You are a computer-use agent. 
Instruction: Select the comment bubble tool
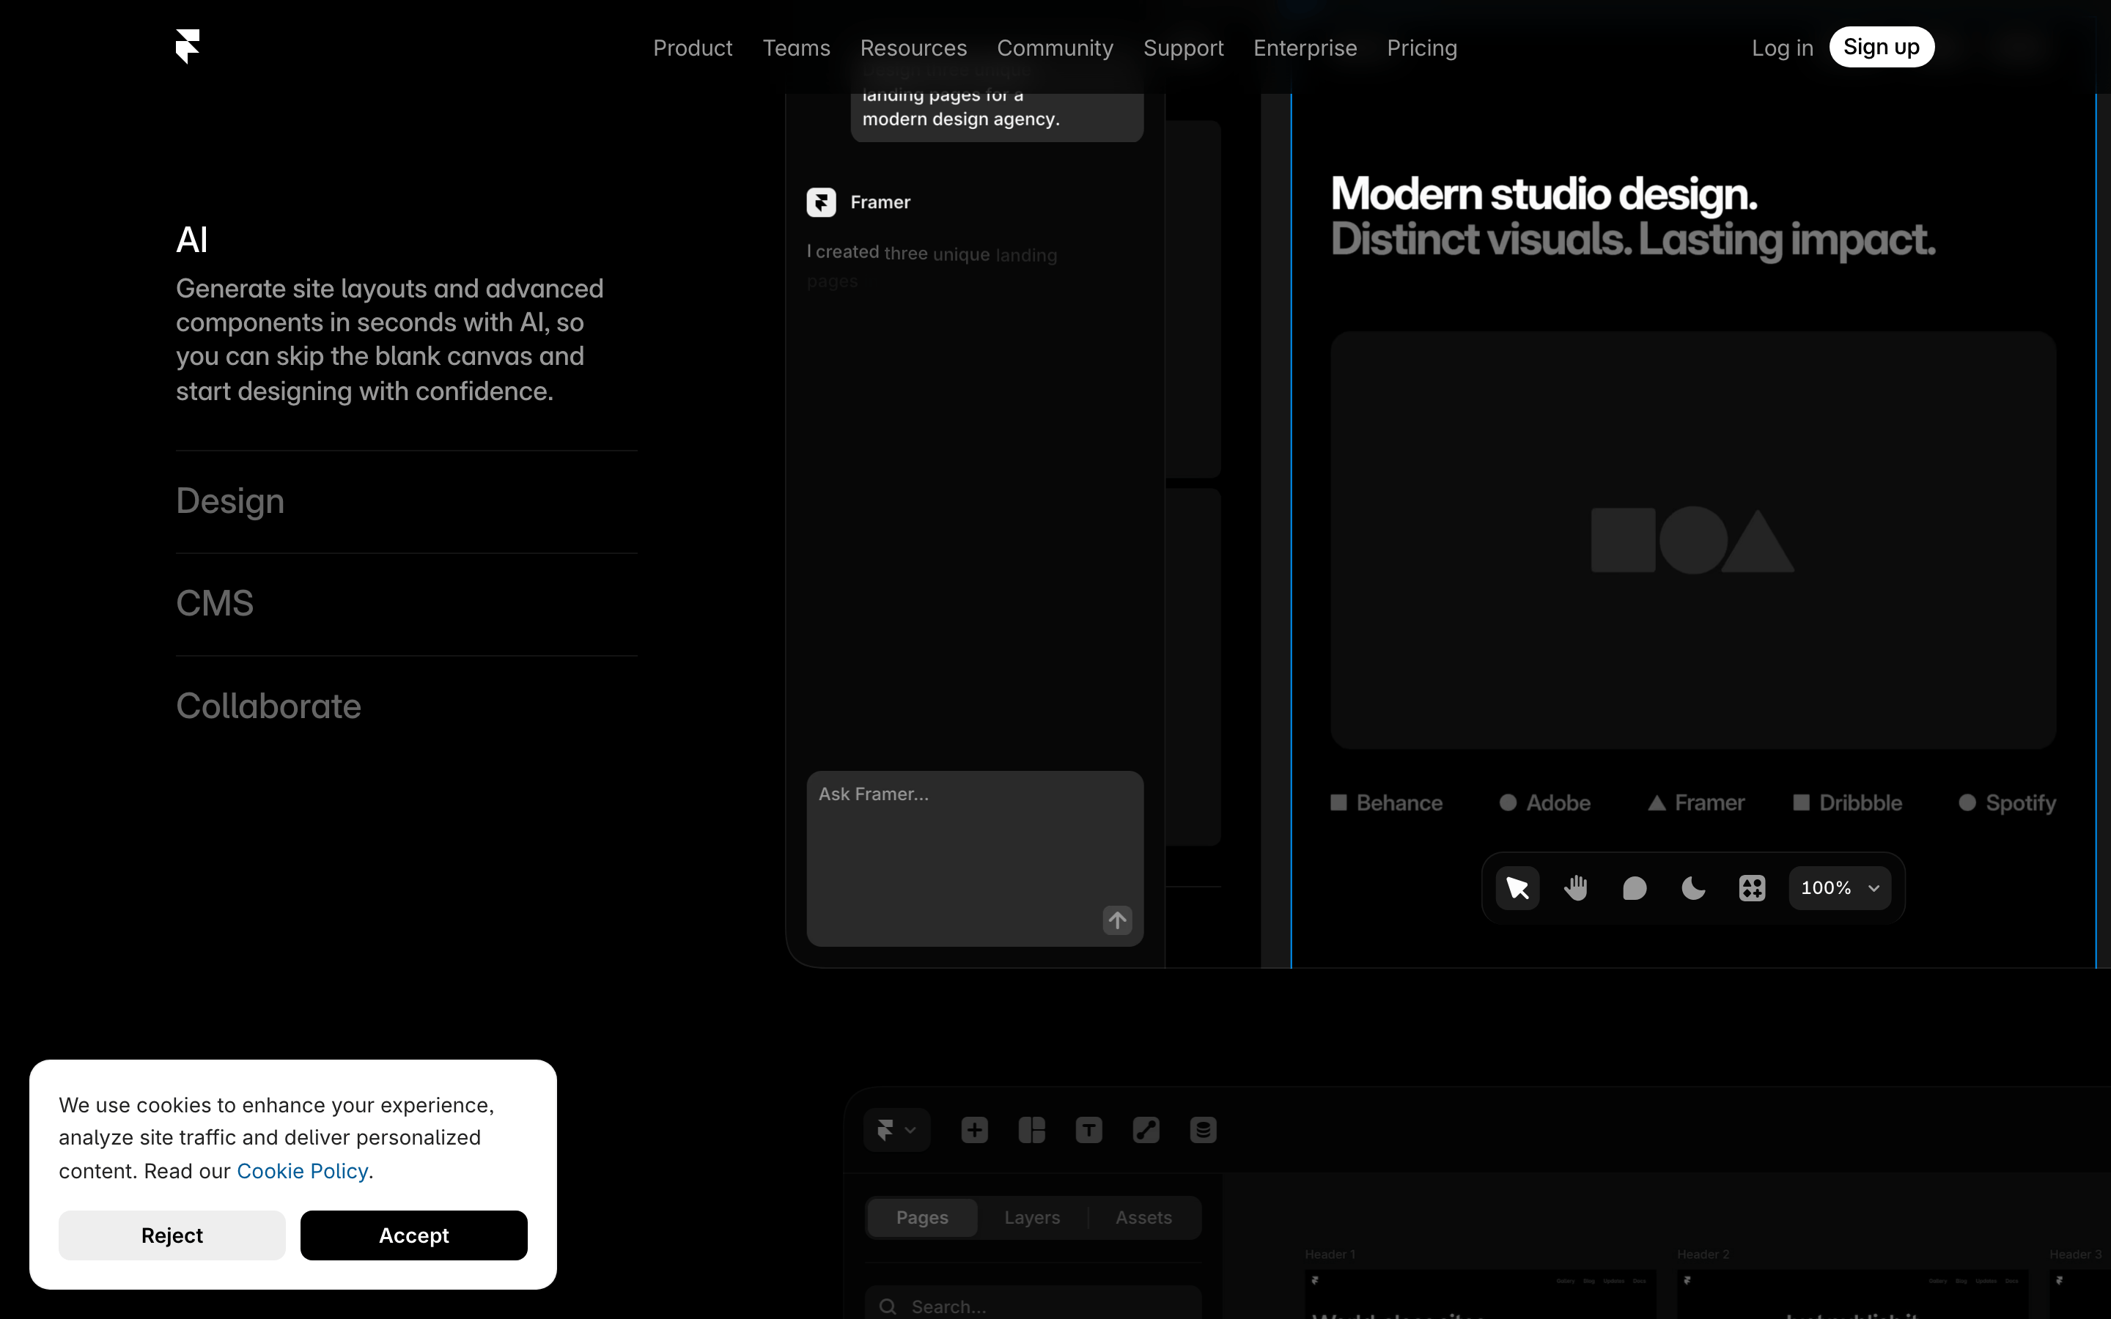coord(1635,888)
